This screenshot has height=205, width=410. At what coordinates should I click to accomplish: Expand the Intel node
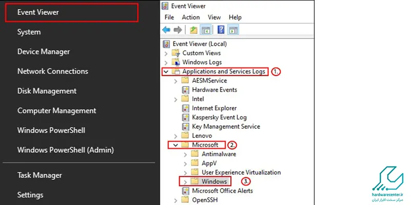pyautogui.click(x=176, y=99)
